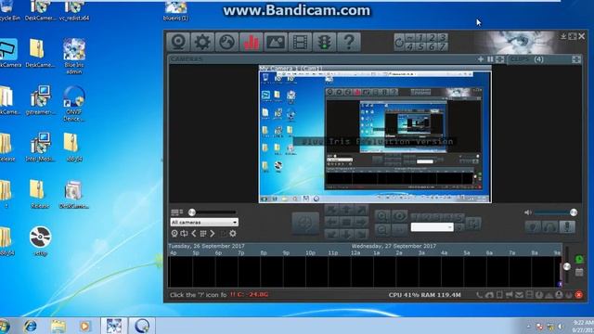The width and height of the screenshot is (594, 334).
Task: Open the All cameras dropdown
Action: tap(204, 223)
